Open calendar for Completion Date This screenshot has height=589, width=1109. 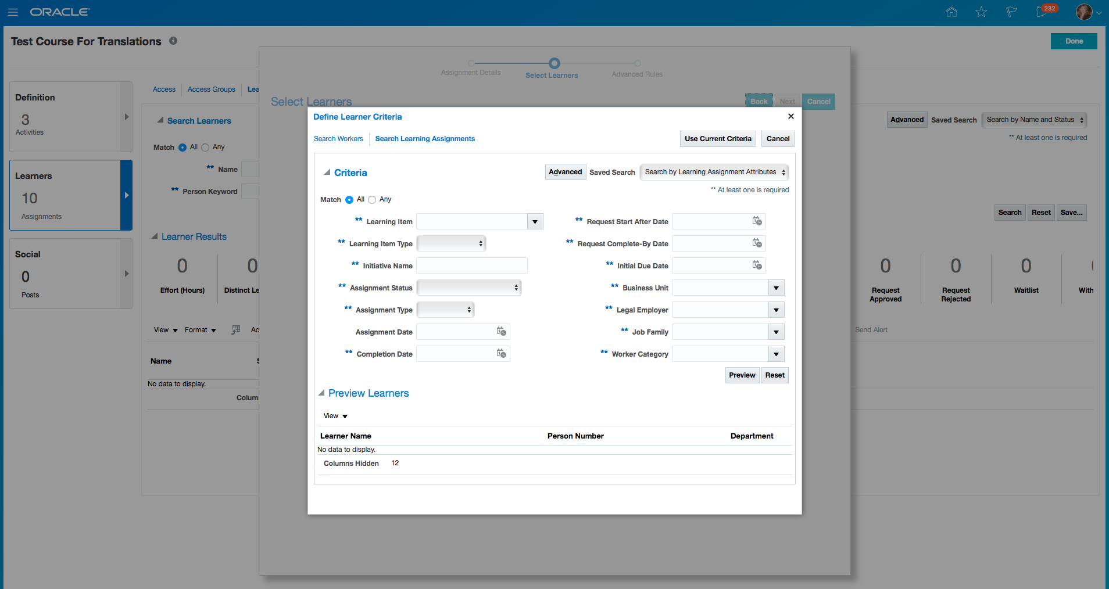(501, 353)
